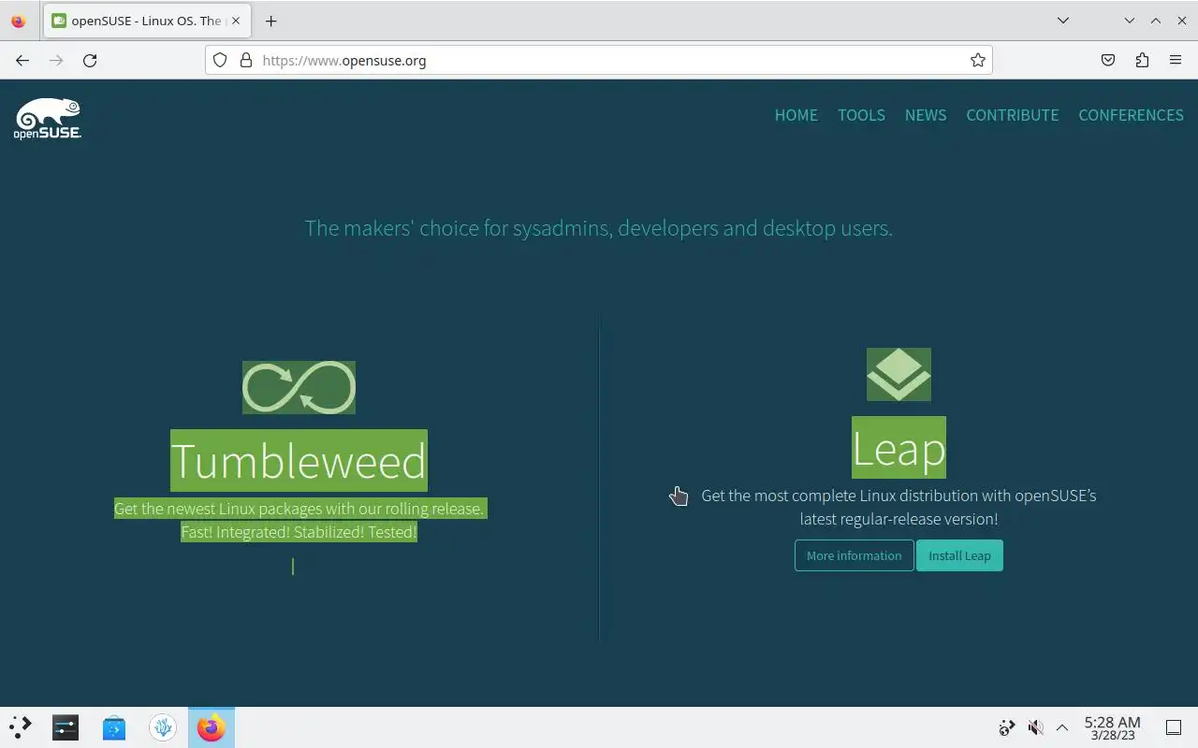
Task: Bookmark this page with the star icon
Action: coord(978,60)
